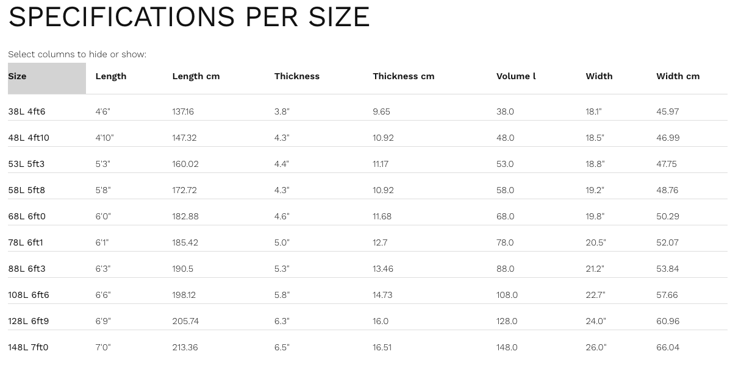Select the 88L 6ft3 size row label

pos(27,269)
